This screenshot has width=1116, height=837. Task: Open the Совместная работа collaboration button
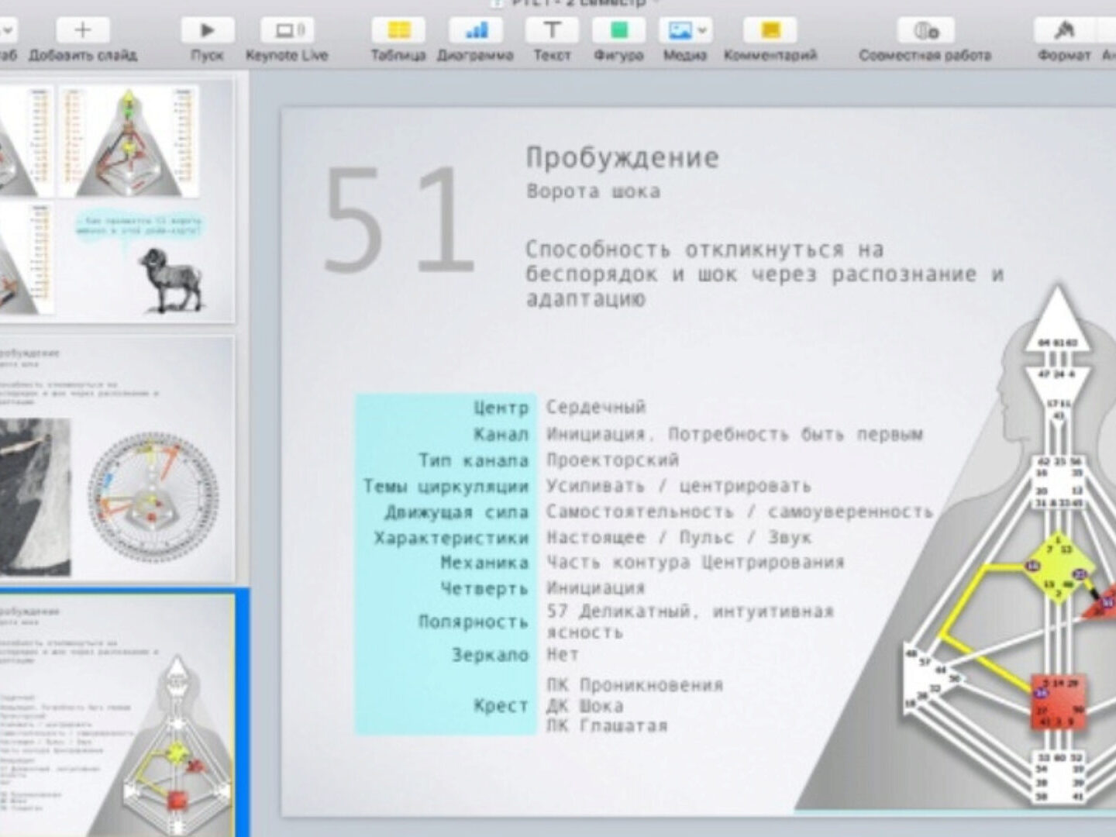tap(925, 30)
